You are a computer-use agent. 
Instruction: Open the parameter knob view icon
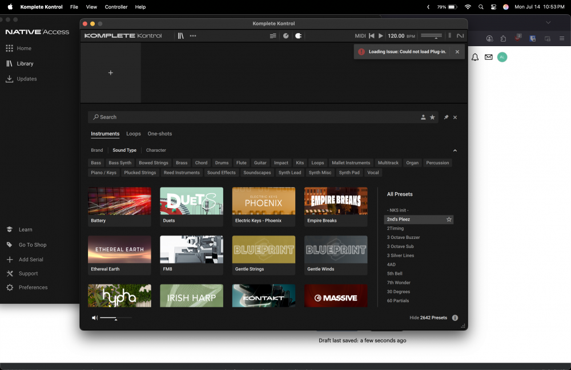[x=286, y=35]
